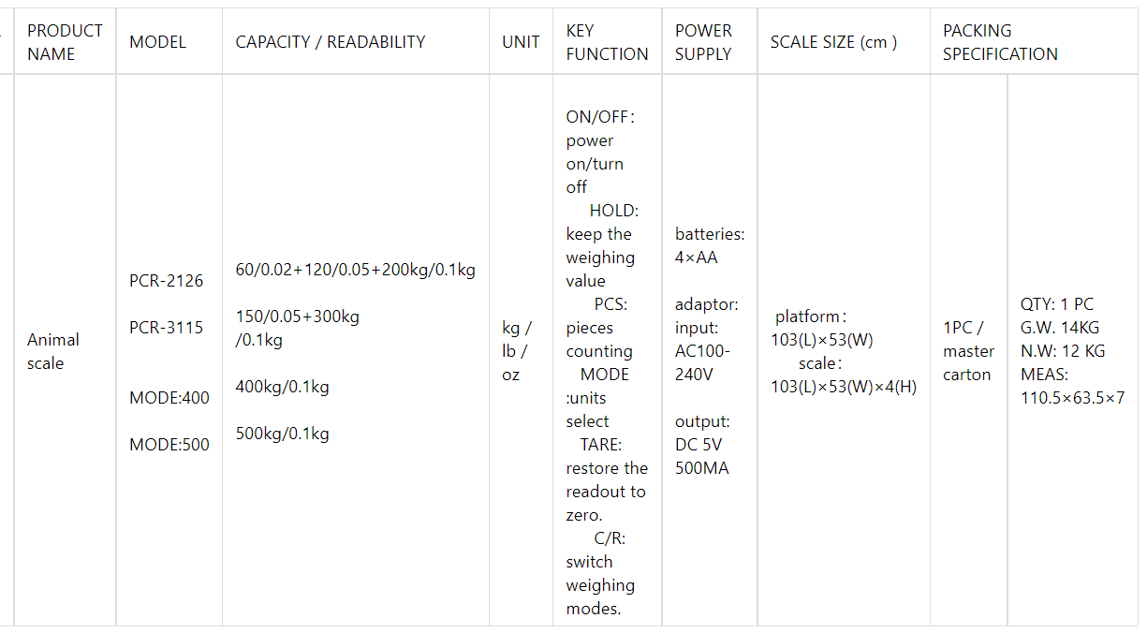The height and width of the screenshot is (633, 1147).
Task: Select the 1PC / master carton cell
Action: click(x=968, y=351)
